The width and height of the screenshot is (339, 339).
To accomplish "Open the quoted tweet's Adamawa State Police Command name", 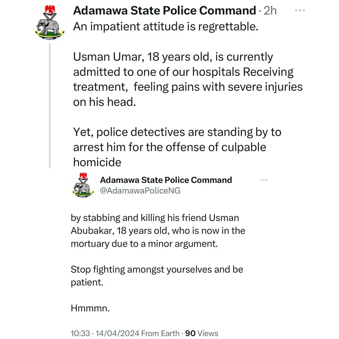I will pyautogui.click(x=166, y=180).
